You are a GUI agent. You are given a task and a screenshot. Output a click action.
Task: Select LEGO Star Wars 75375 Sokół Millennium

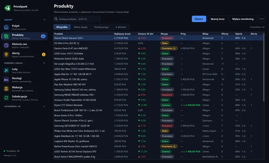tap(158, 69)
